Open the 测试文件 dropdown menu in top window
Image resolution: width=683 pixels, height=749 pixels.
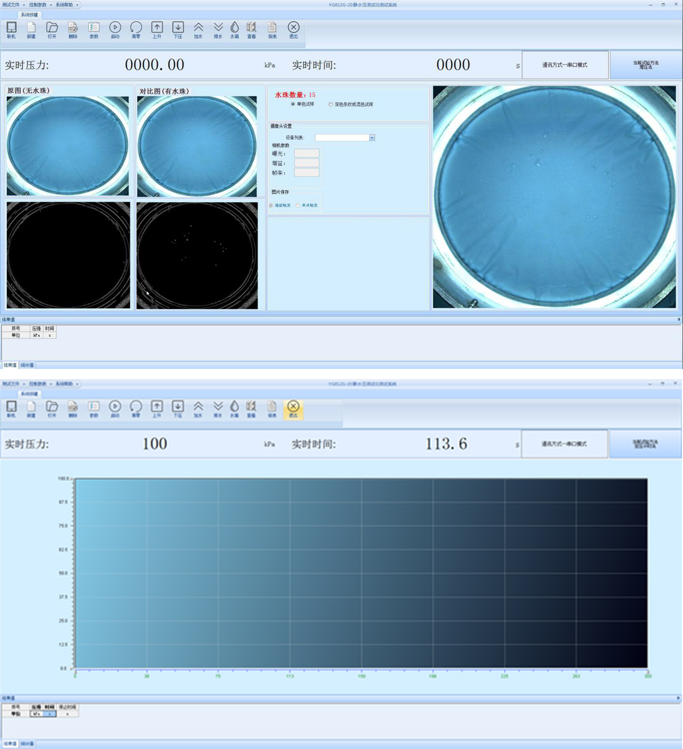point(12,5)
